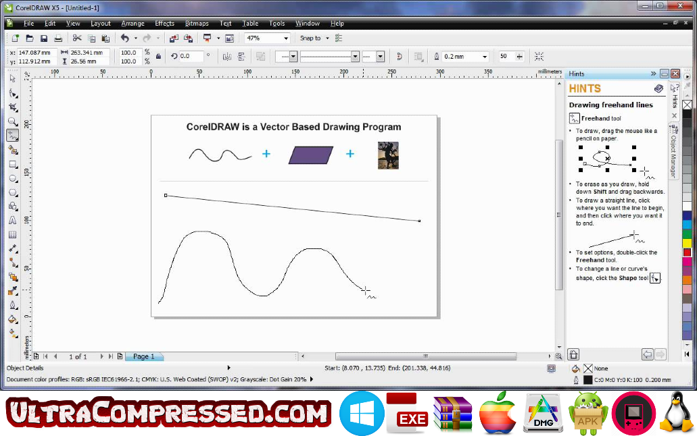Screen dimensions: 697x436
Task: Toggle mirror horizontally button
Action: point(226,57)
